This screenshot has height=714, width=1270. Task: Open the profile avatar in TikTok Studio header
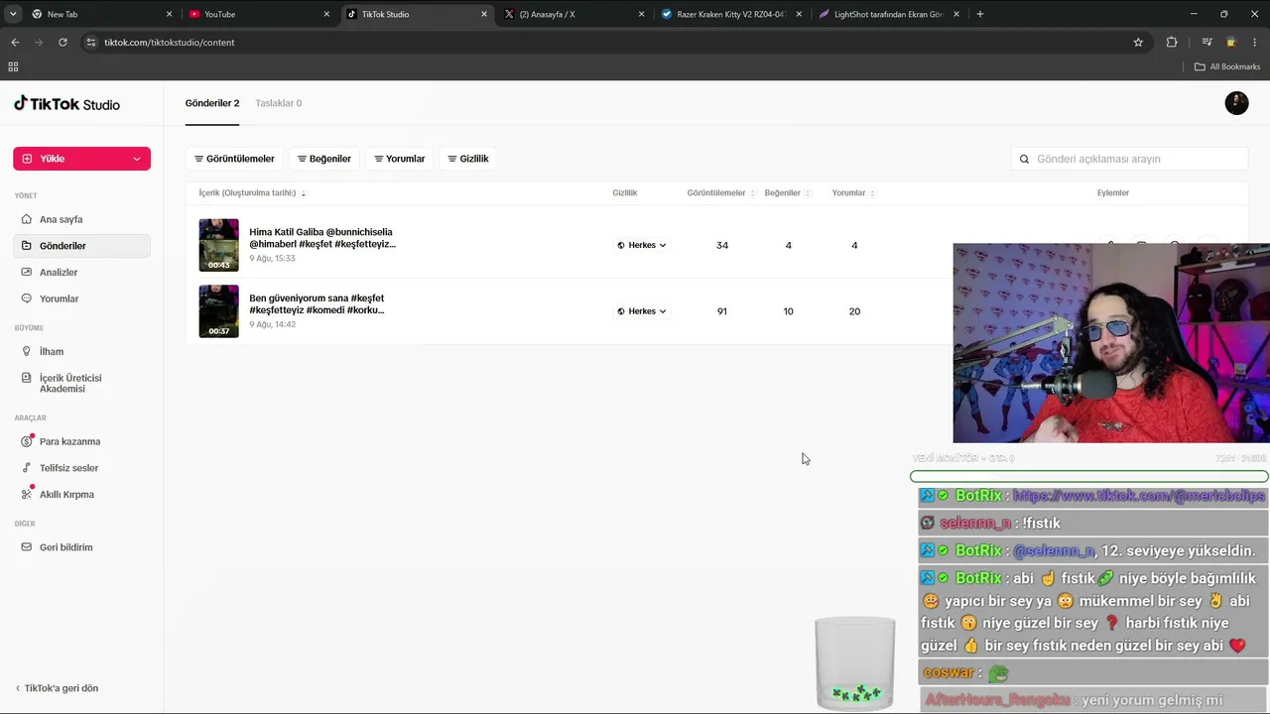(x=1236, y=103)
